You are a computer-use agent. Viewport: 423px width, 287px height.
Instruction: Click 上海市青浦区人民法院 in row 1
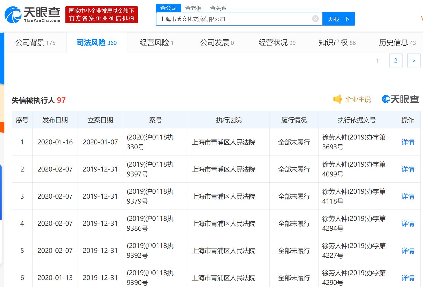click(x=224, y=142)
